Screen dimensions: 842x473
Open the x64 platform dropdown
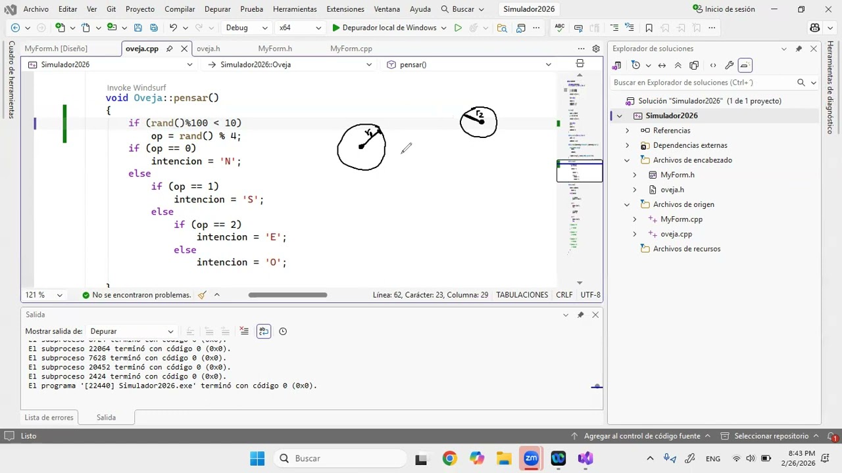click(299, 28)
